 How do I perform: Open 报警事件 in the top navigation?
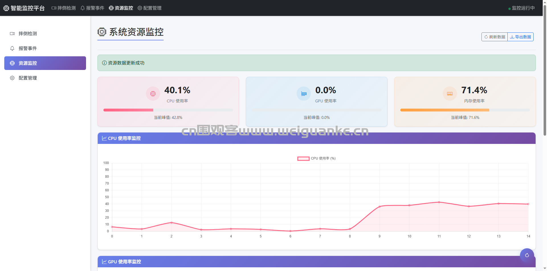(x=92, y=8)
